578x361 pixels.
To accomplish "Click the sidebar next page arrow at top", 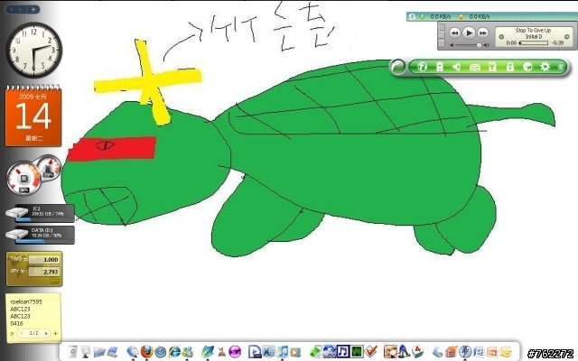I will pyautogui.click(x=20, y=9).
